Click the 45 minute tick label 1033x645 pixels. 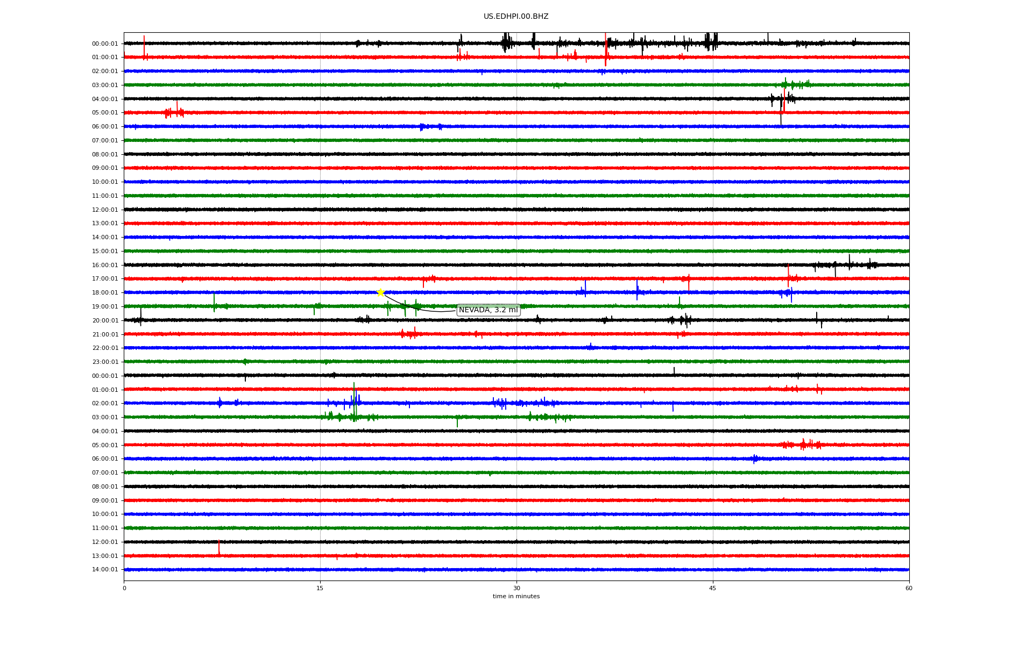point(713,588)
